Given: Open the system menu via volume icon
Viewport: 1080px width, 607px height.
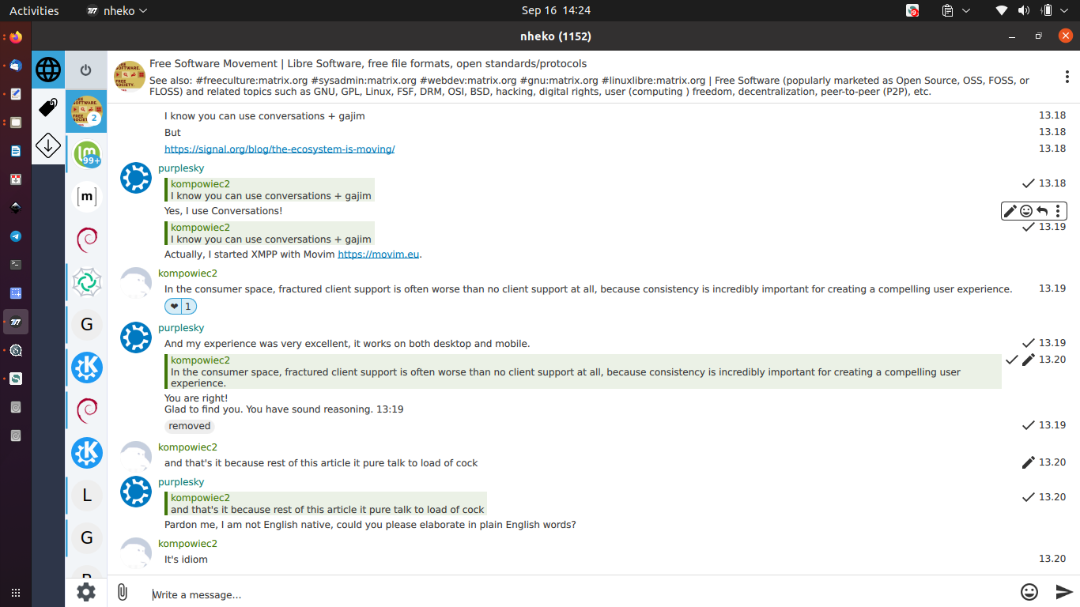Looking at the screenshot, I should coord(1024,10).
